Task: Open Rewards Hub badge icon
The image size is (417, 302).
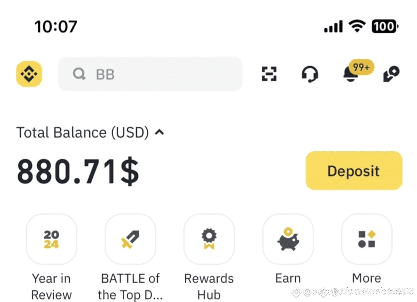Action: pos(209,239)
